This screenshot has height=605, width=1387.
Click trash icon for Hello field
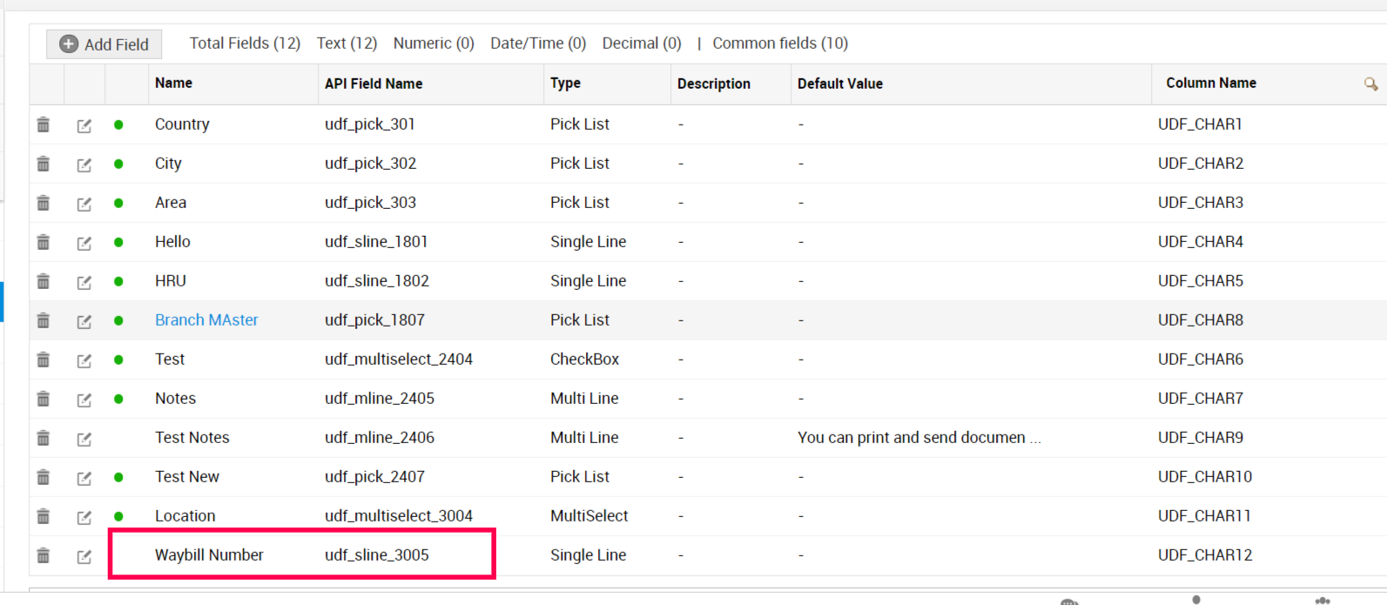[44, 242]
